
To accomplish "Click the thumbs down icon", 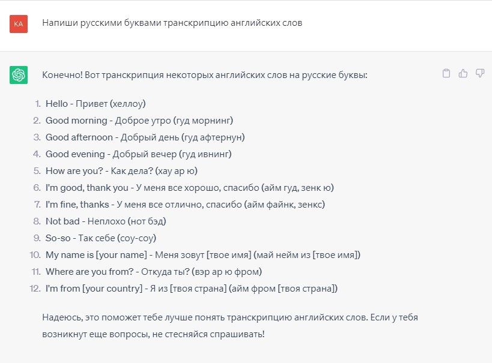I will click(x=479, y=74).
